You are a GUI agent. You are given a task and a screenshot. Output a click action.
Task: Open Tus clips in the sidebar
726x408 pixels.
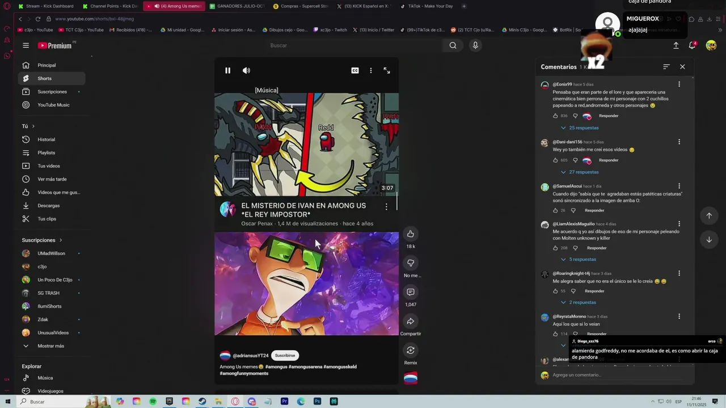tap(52, 219)
